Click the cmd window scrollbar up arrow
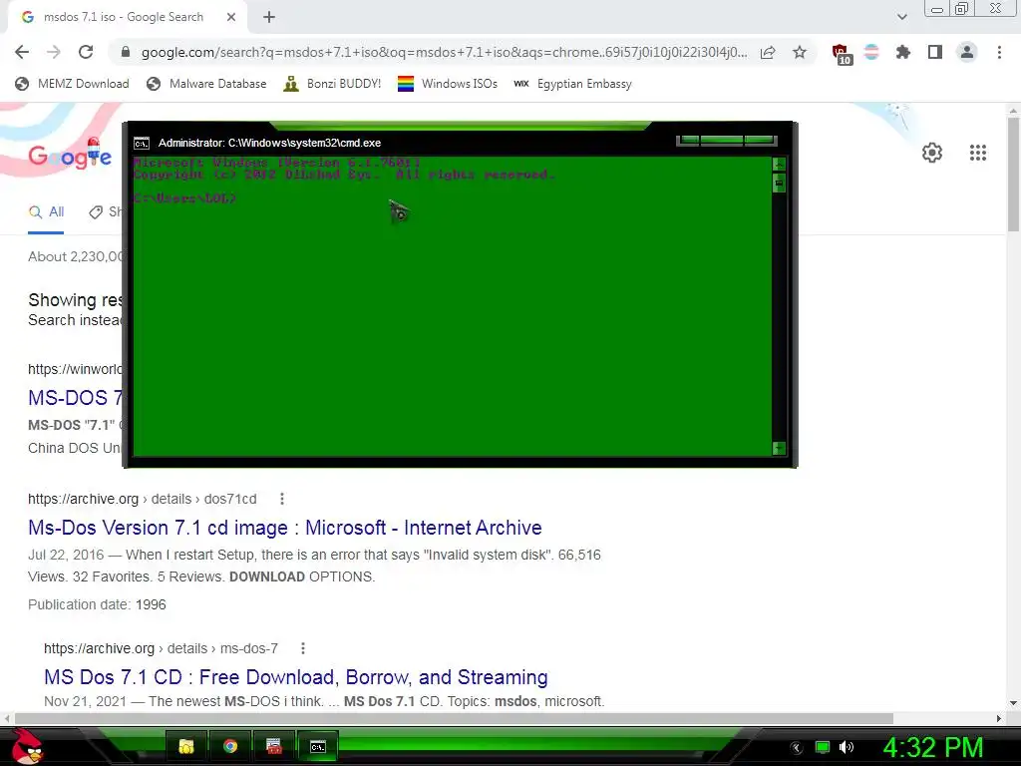The image size is (1021, 766). [x=779, y=165]
